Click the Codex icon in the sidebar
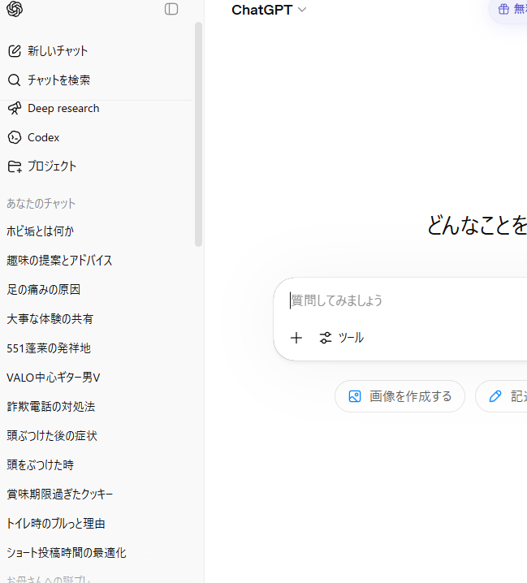Viewport: 527px width, 583px height. [15, 137]
